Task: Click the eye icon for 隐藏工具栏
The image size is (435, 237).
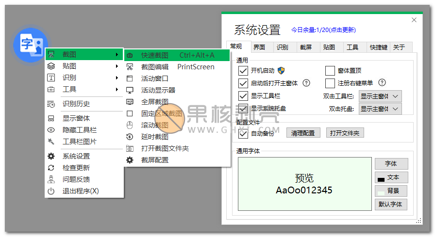Action: (51, 130)
